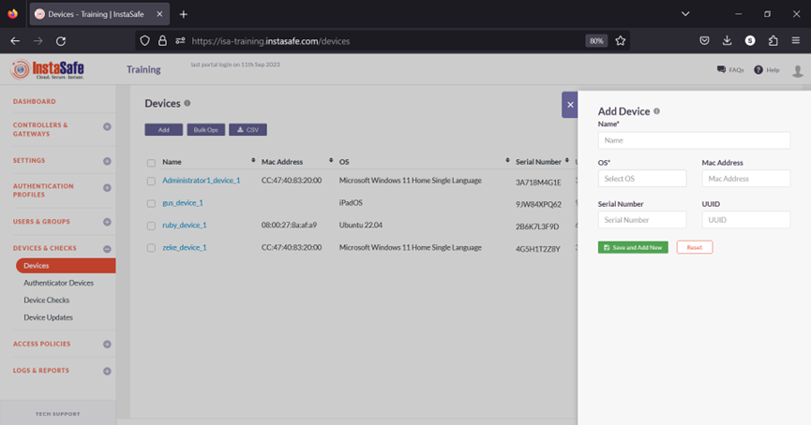Click the user profile avatar icon
This screenshot has width=811, height=425.
pyautogui.click(x=798, y=71)
